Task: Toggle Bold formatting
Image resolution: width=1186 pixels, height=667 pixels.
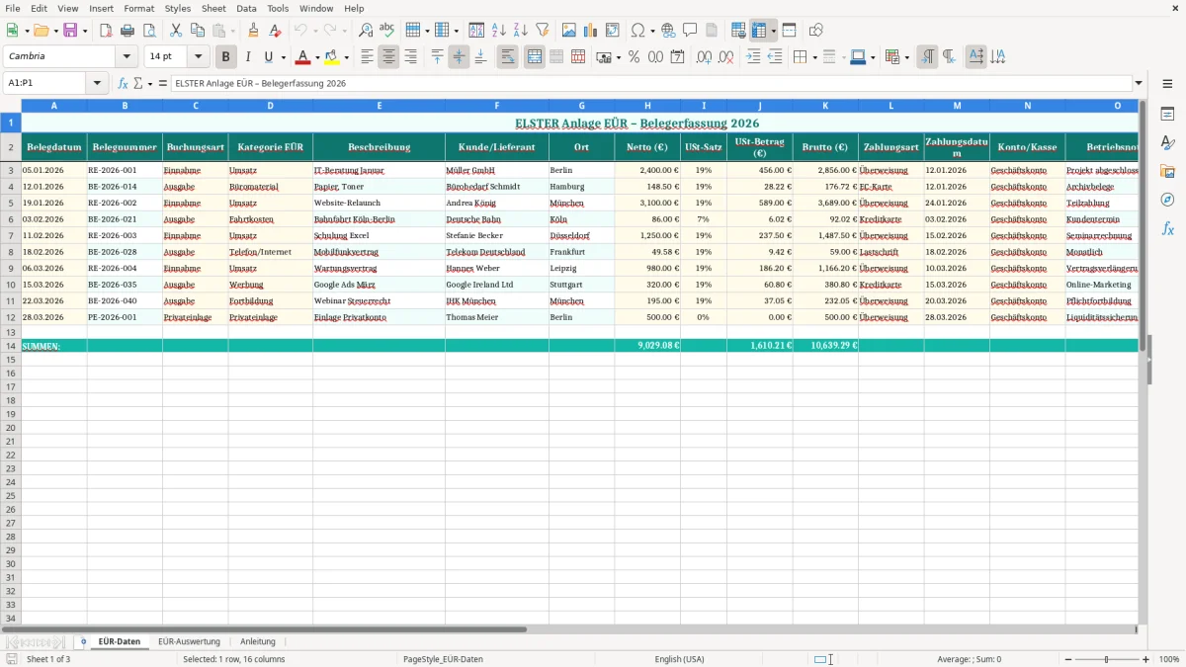Action: coord(225,56)
